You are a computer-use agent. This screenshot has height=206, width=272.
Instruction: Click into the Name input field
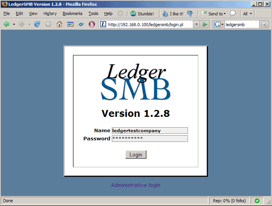click(150, 130)
